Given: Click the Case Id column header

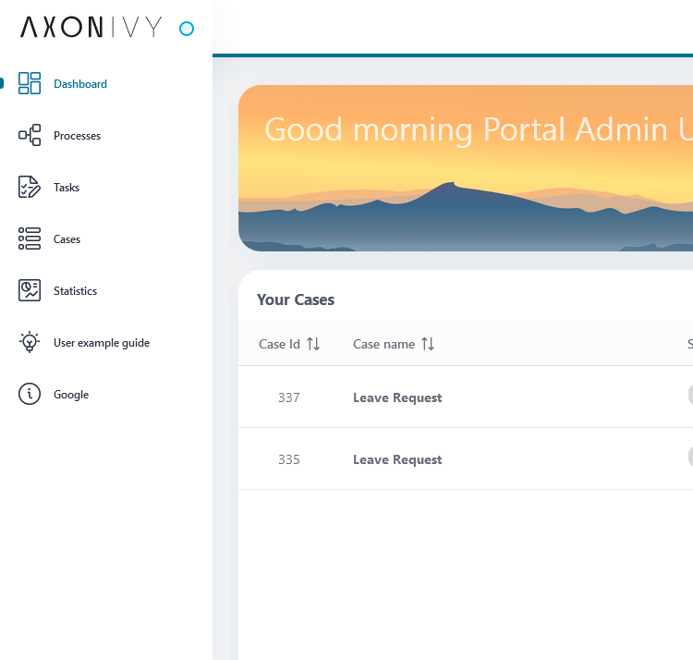Looking at the screenshot, I should coord(279,344).
